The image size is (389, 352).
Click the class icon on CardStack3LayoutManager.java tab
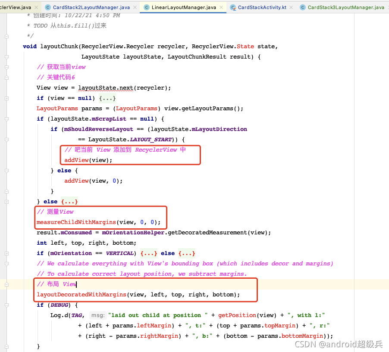pos(302,7)
